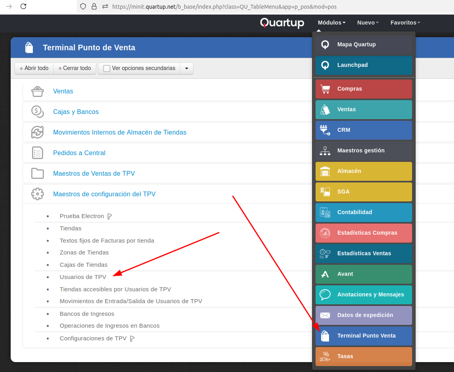Click the Cajas y Bancos coins icon

(x=37, y=112)
